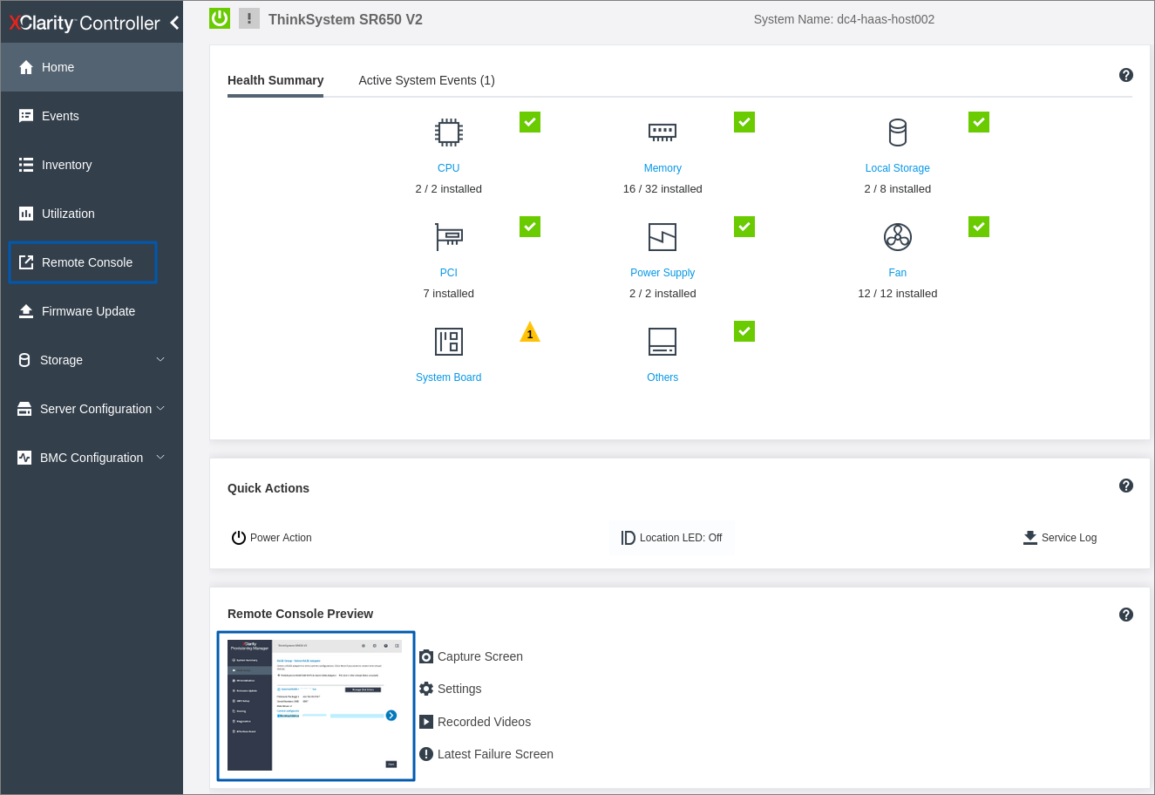Click Power Action text button
The height and width of the screenshot is (795, 1155).
click(x=281, y=538)
